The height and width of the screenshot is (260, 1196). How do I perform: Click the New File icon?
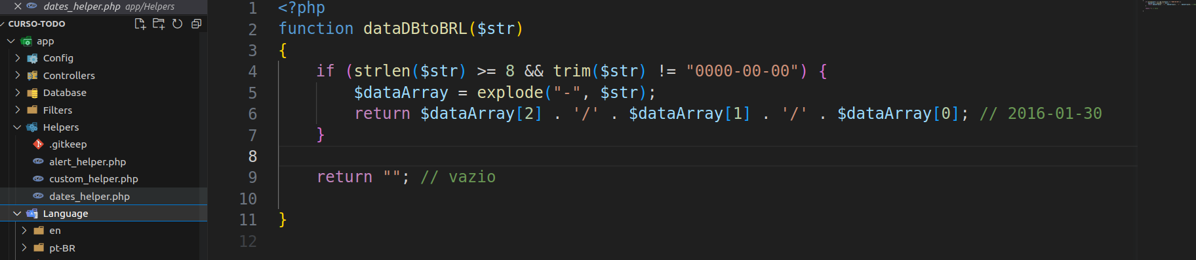[x=140, y=24]
